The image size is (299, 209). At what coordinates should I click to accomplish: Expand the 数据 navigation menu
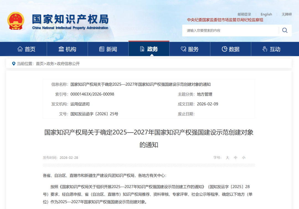coord(231,49)
